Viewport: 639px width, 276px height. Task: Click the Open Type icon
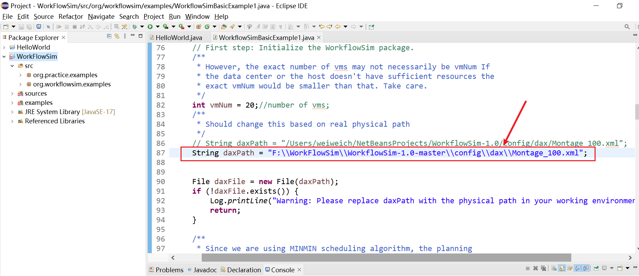point(224,27)
